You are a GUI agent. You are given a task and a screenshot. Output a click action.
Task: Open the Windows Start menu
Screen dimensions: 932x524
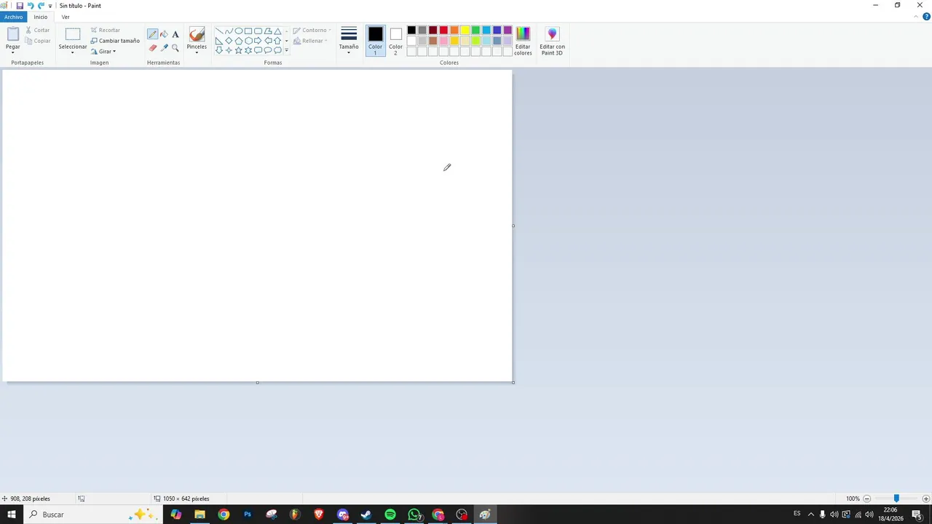(x=12, y=515)
